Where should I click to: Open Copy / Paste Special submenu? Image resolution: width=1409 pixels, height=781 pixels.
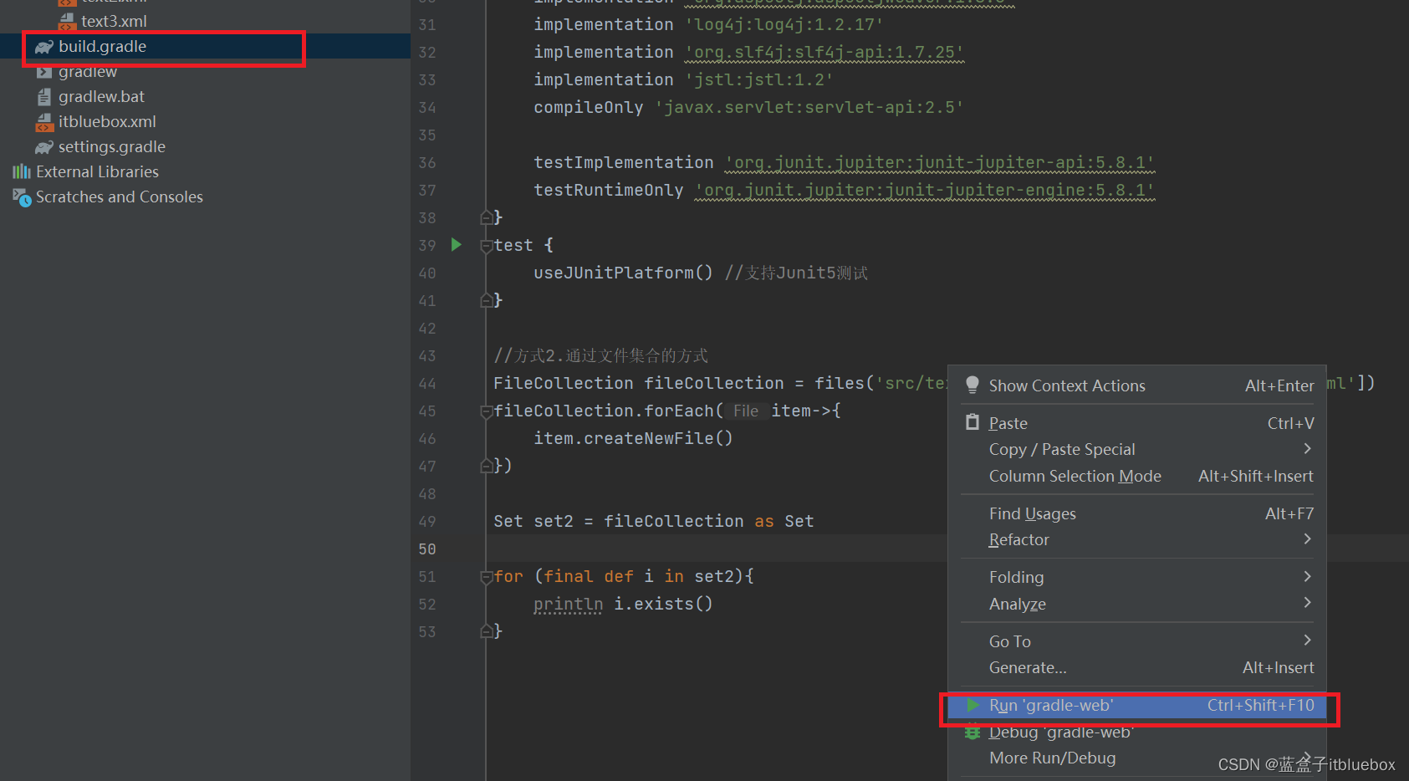click(x=1137, y=449)
